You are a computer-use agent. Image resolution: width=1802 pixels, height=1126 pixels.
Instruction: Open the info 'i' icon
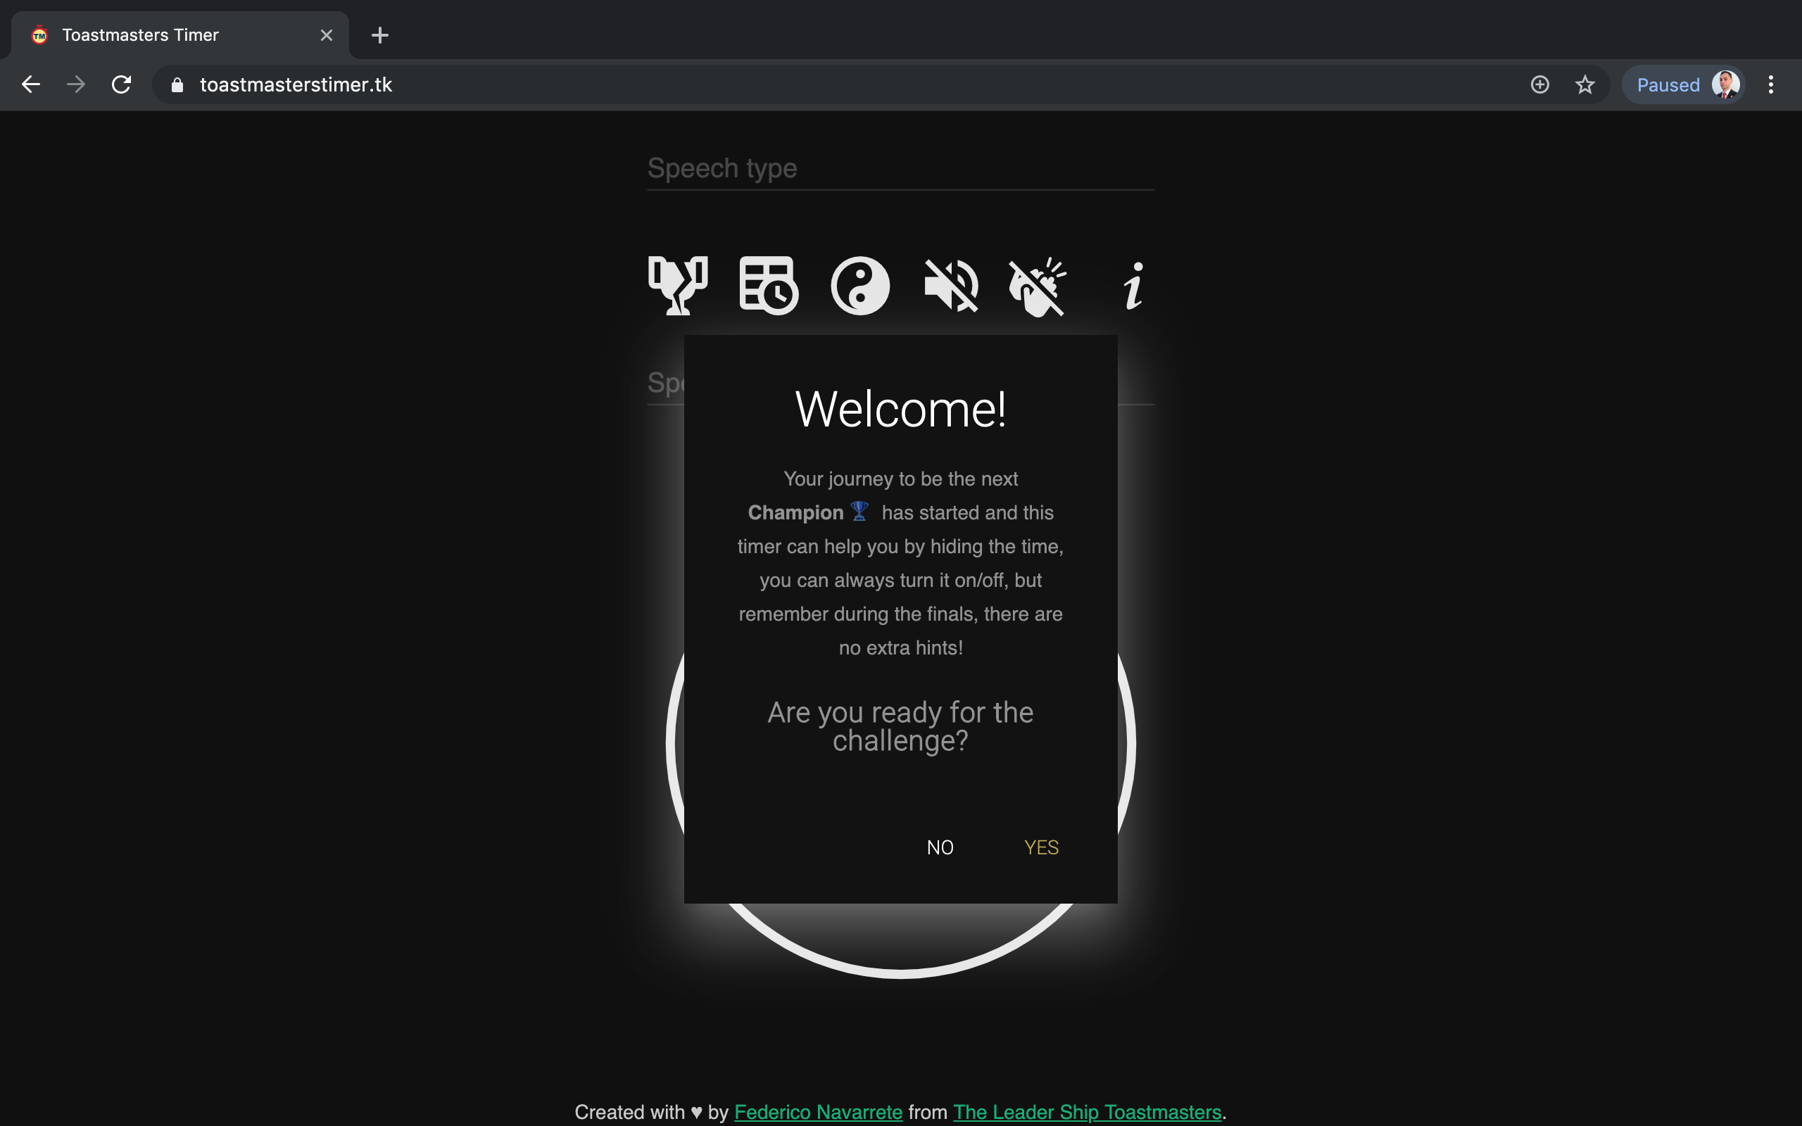tap(1133, 285)
